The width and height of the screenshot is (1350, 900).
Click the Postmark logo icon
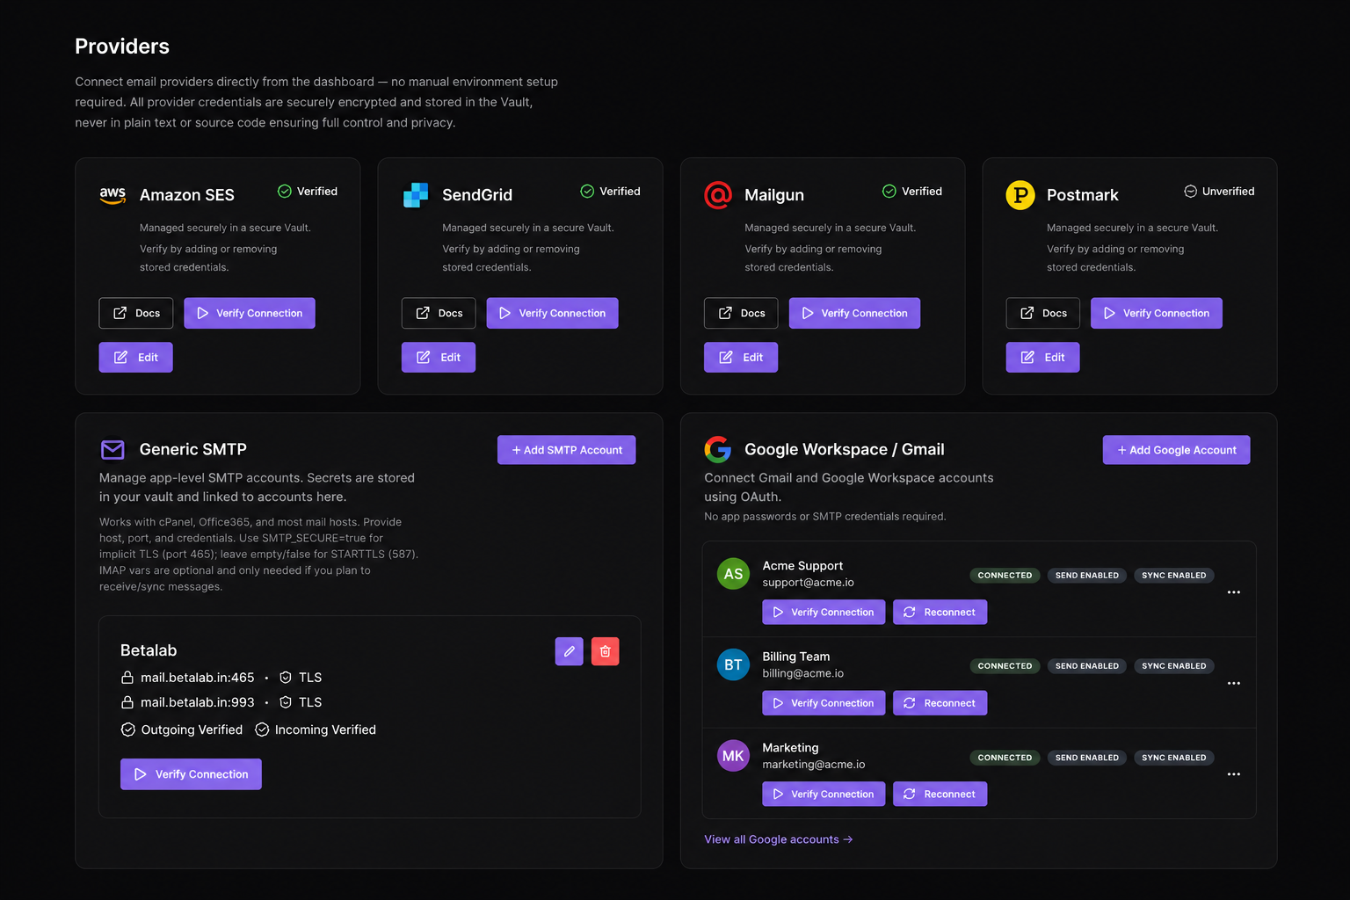pyautogui.click(x=1020, y=195)
